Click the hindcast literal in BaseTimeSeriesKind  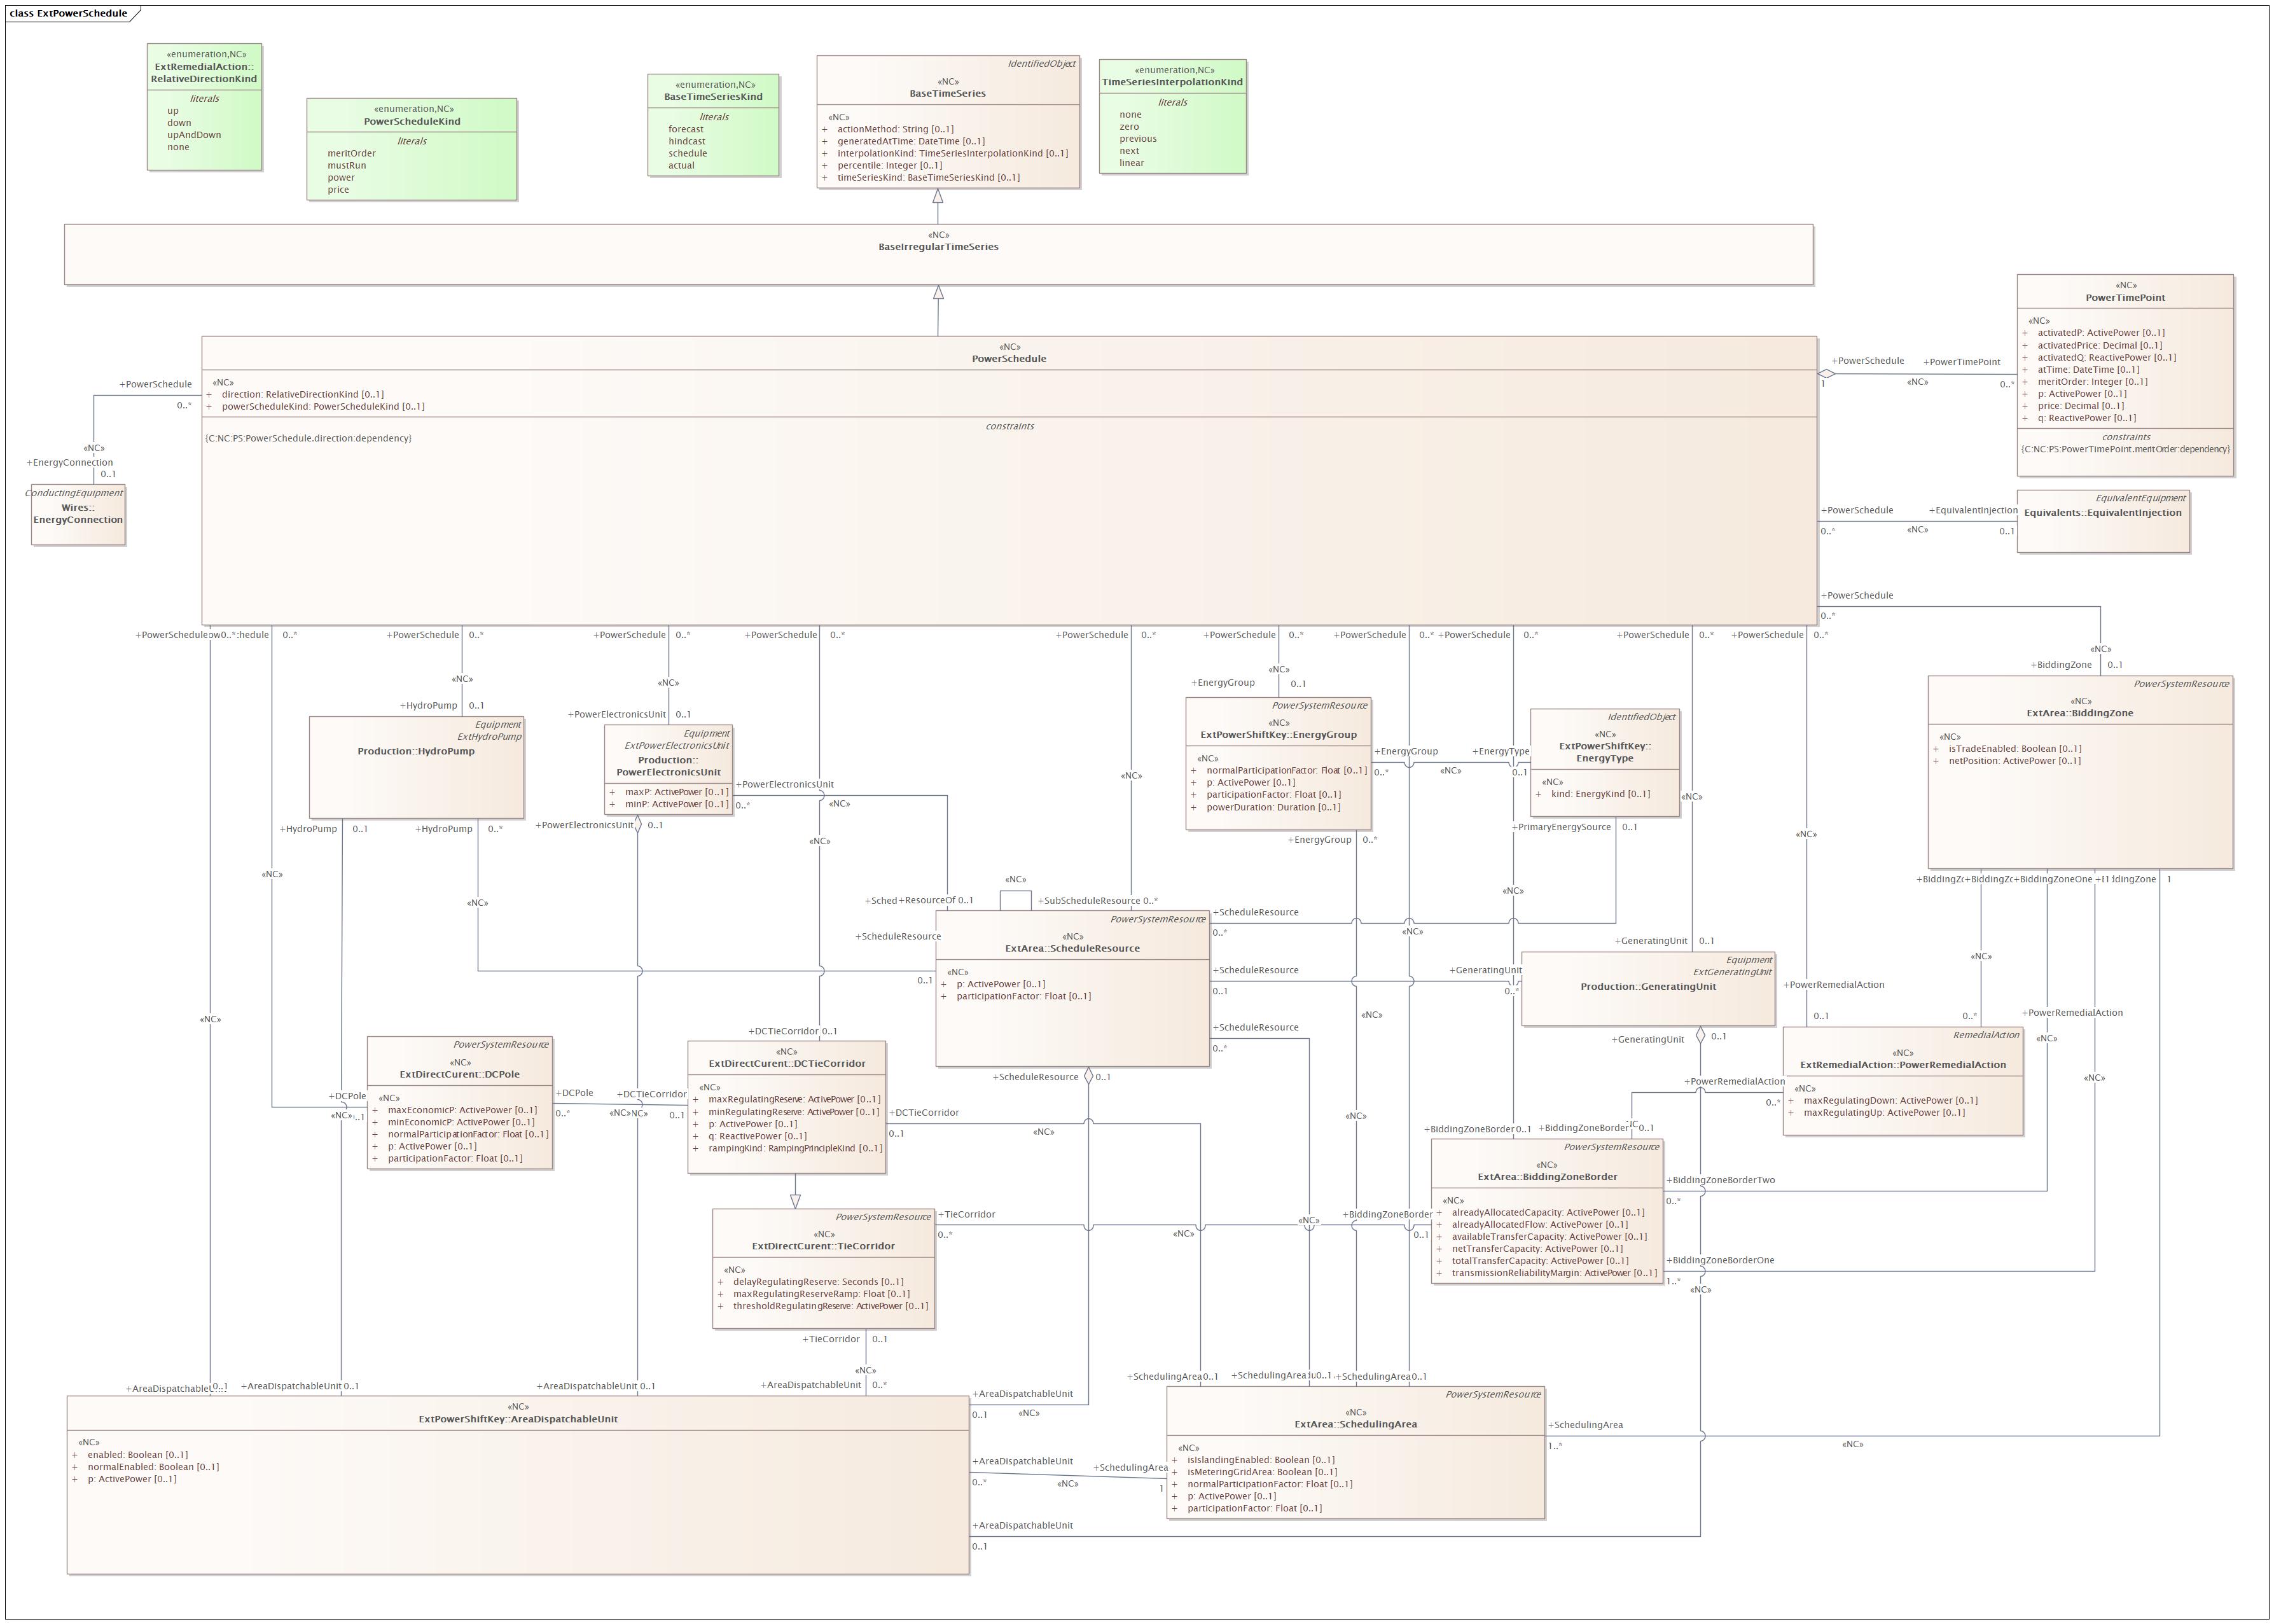[x=687, y=142]
